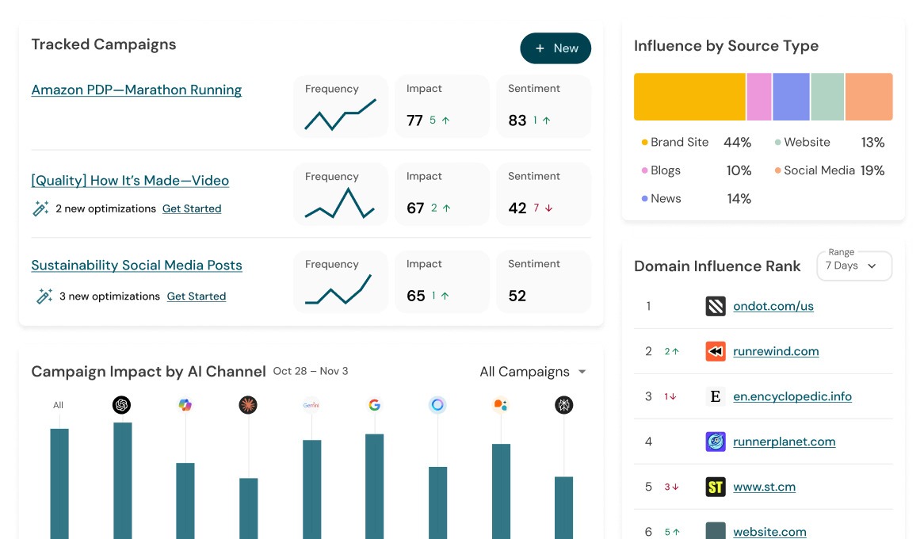924x539 pixels.
Task: Click the pink Blogs bar segment
Action: [x=759, y=97]
